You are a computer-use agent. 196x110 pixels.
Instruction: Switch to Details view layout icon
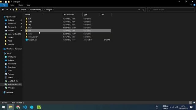click(x=190, y=103)
